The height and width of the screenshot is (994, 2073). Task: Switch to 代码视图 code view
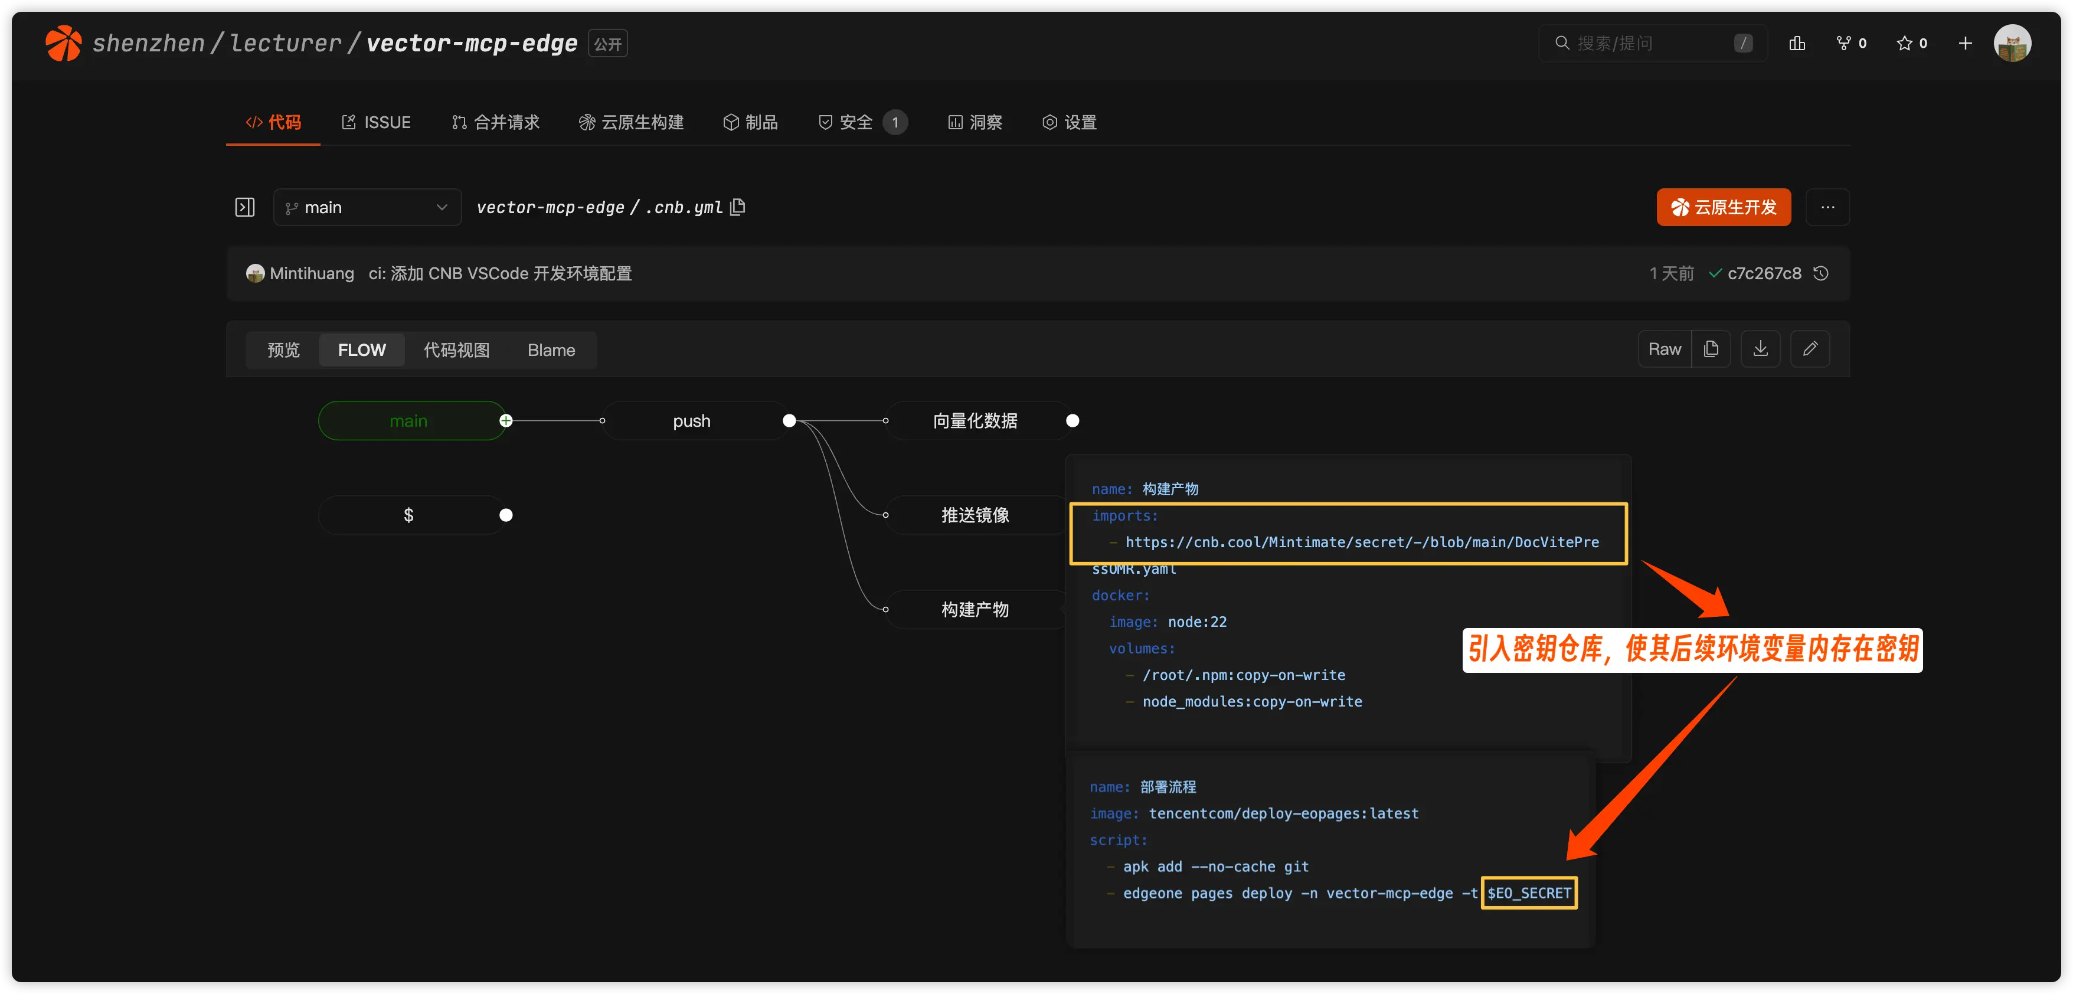point(456,349)
